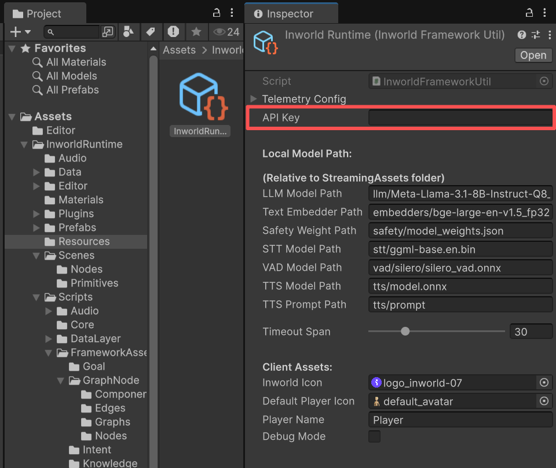Click the Search by Label tag icon
The width and height of the screenshot is (556, 468).
(x=151, y=32)
